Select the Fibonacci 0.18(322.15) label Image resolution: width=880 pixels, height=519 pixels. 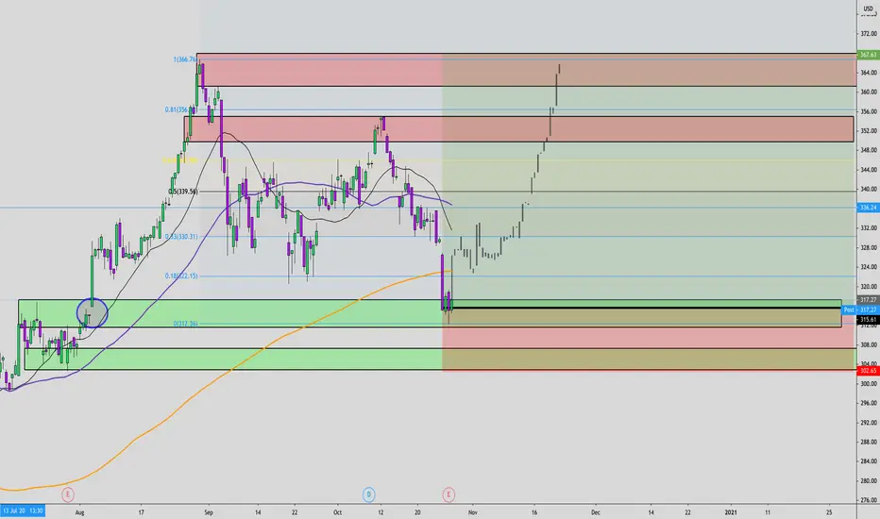[x=181, y=276]
